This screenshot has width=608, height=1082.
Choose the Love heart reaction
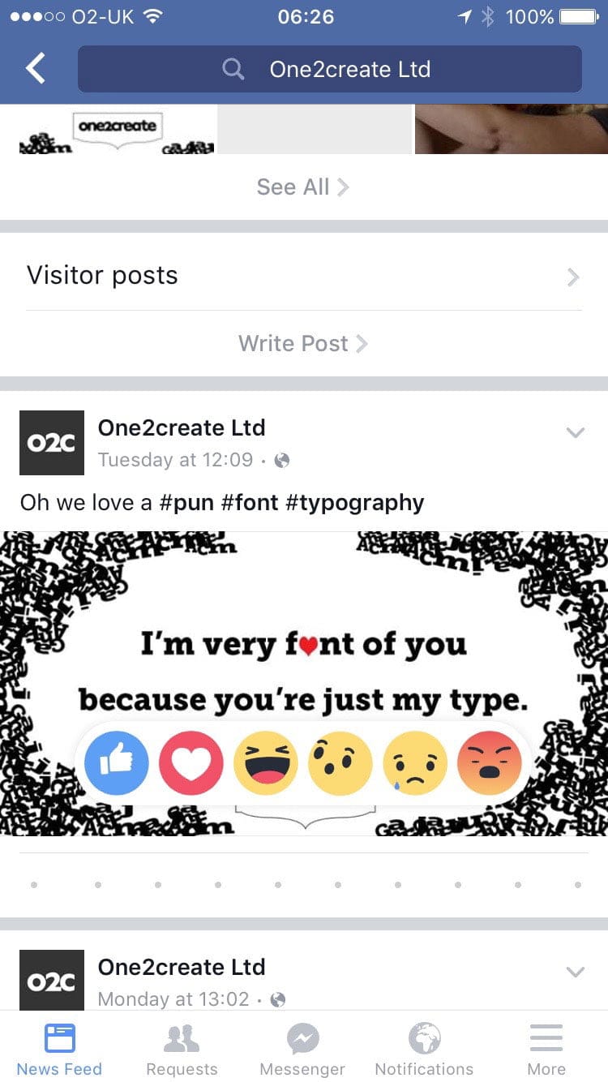coord(191,762)
